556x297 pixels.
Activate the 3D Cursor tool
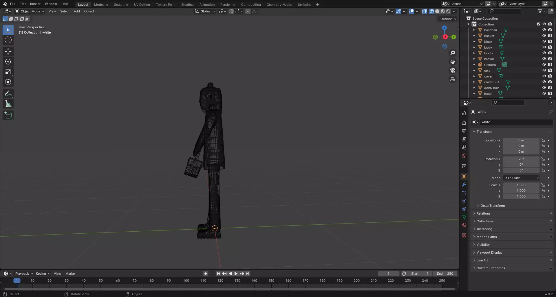point(8,40)
